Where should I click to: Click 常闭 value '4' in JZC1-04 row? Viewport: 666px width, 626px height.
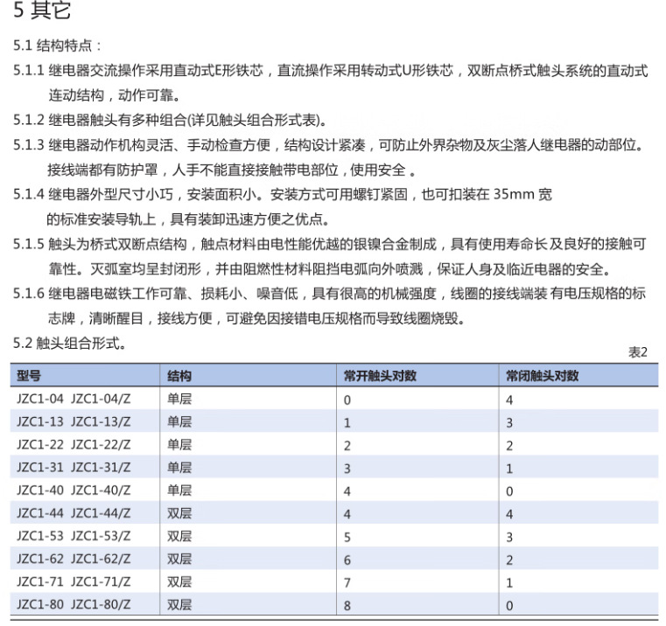click(509, 400)
